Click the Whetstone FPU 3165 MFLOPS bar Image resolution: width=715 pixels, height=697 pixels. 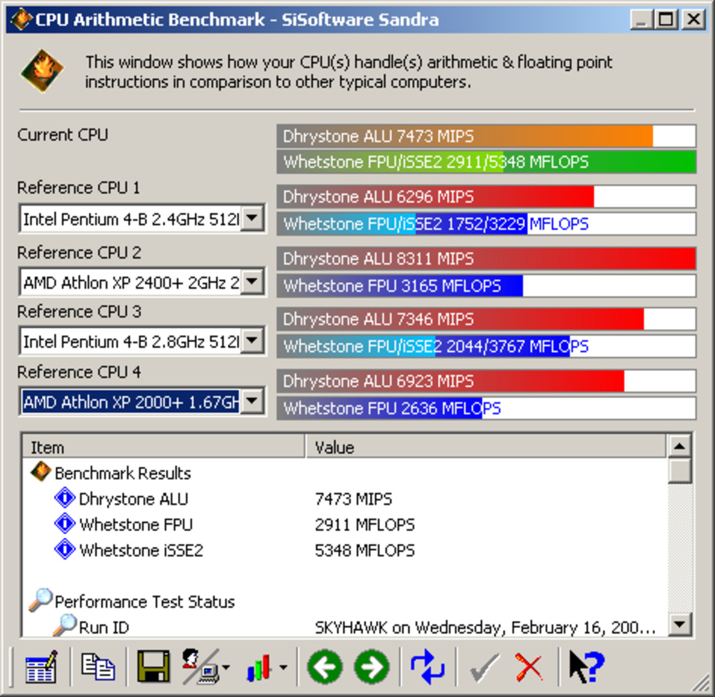coord(486,286)
